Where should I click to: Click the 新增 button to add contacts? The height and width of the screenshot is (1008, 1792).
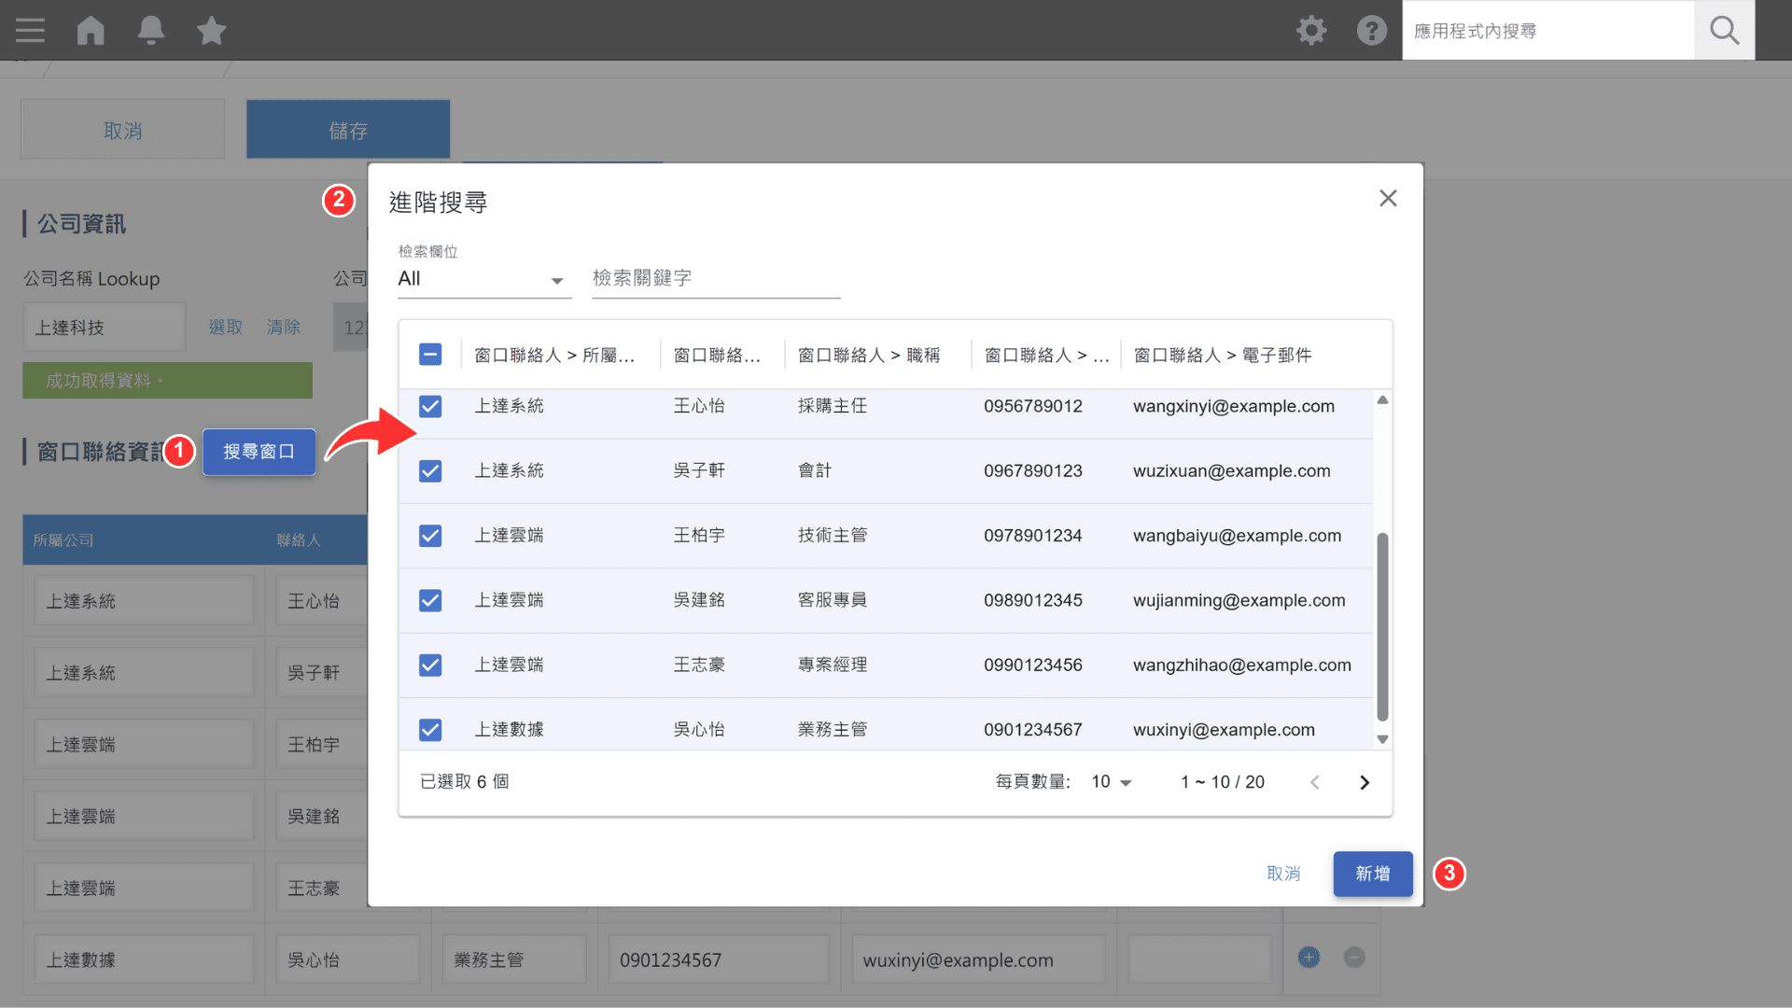coord(1372,874)
